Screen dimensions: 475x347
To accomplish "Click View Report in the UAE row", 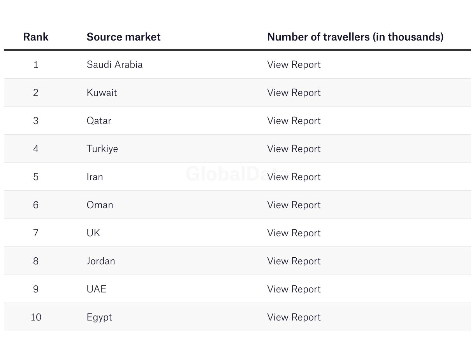I will tap(294, 289).
